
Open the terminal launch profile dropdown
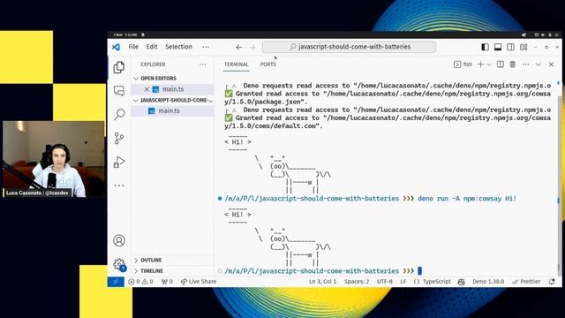point(488,64)
